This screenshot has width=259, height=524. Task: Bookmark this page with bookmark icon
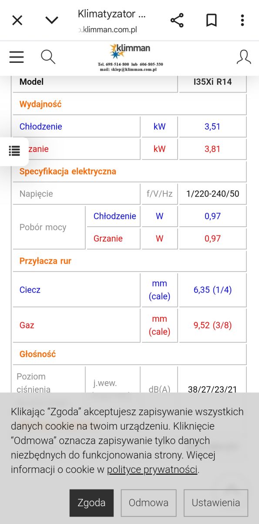pyautogui.click(x=212, y=20)
